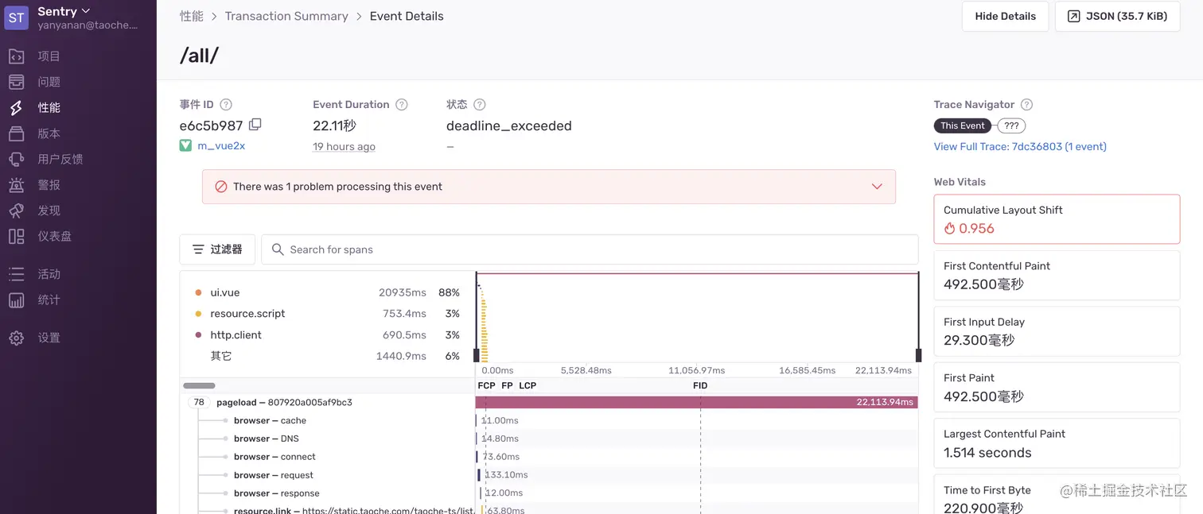
Task: Select the This Event trace pill
Action: (x=963, y=126)
